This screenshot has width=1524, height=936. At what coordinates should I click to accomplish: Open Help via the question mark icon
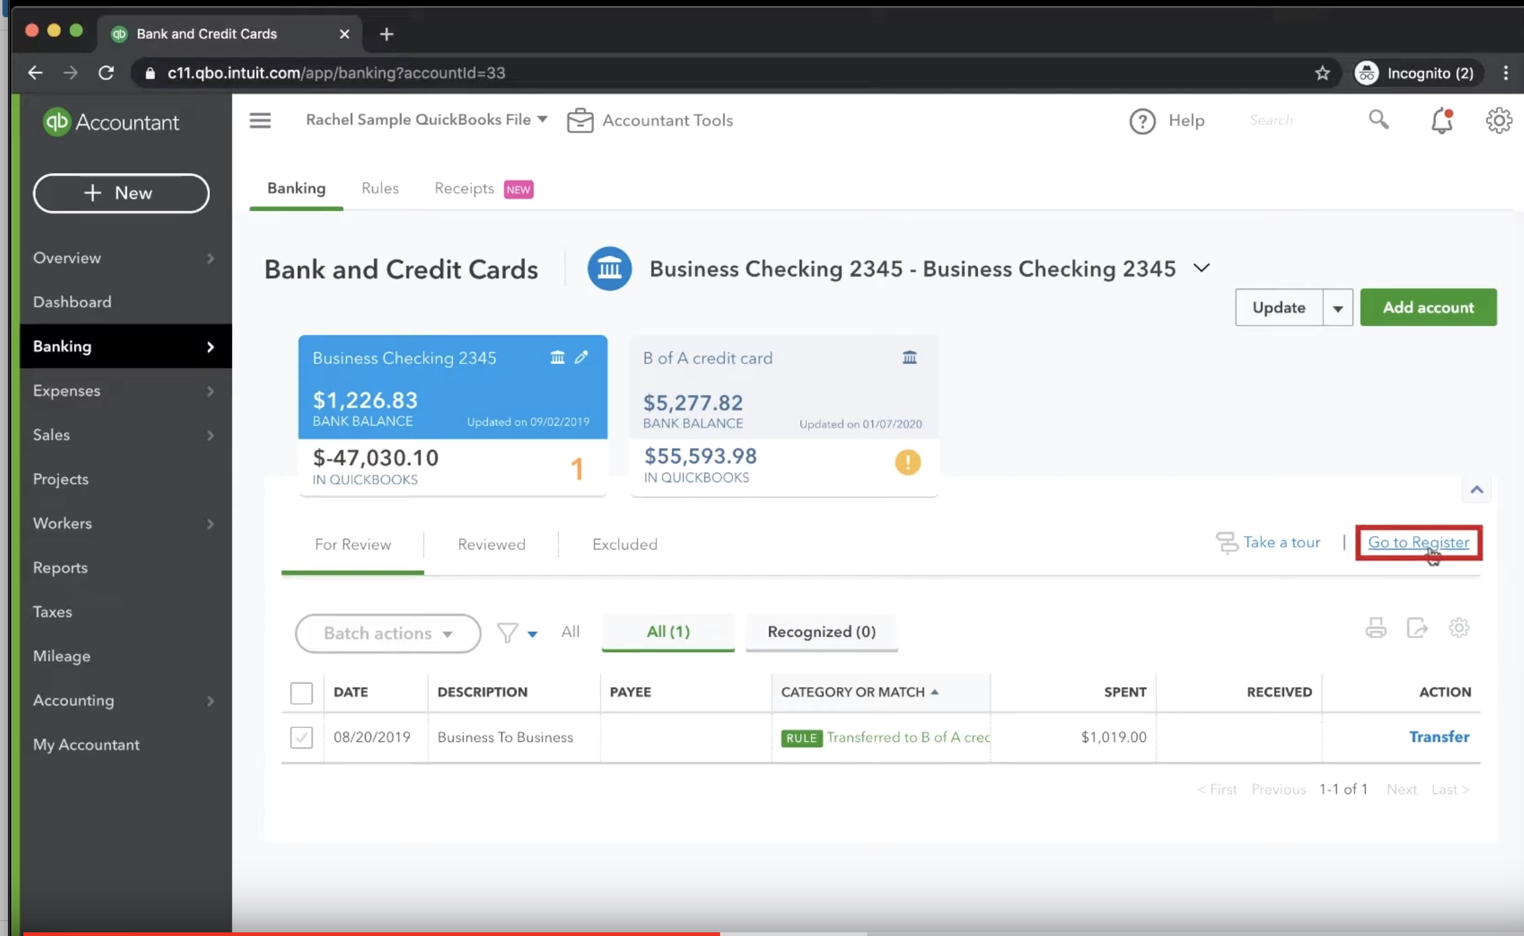click(x=1142, y=121)
